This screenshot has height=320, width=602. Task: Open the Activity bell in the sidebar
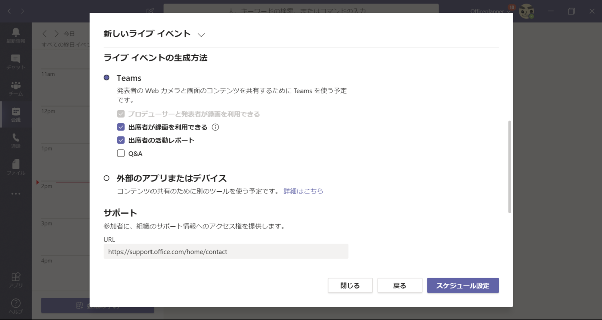pos(16,34)
